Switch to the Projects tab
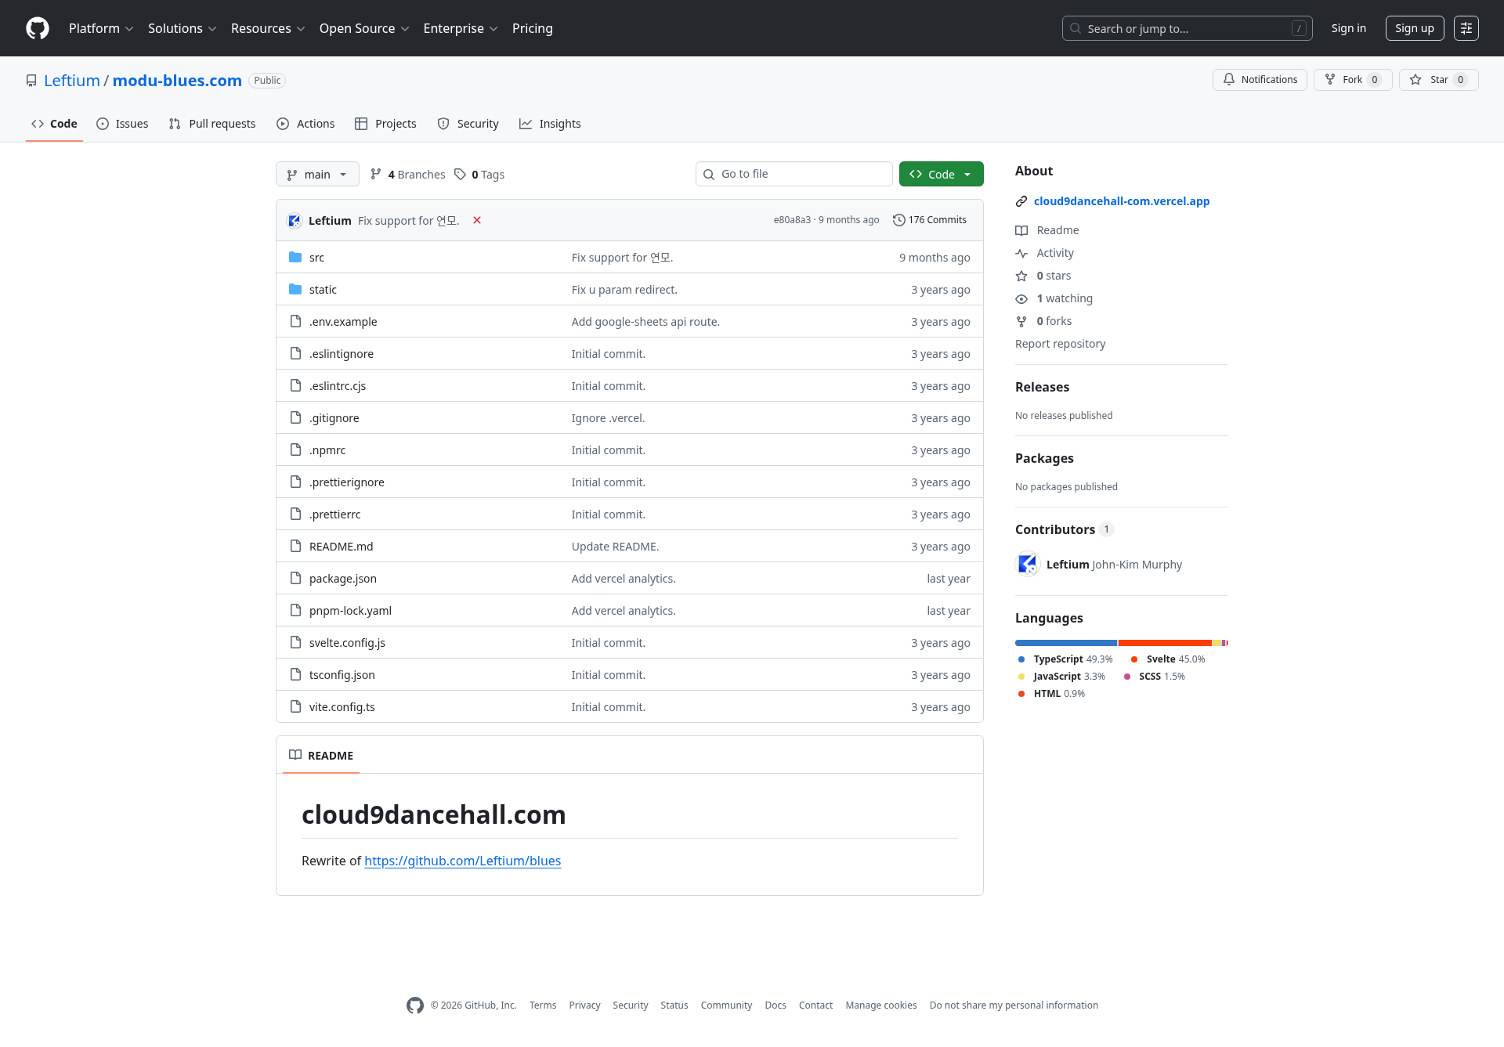 point(385,124)
